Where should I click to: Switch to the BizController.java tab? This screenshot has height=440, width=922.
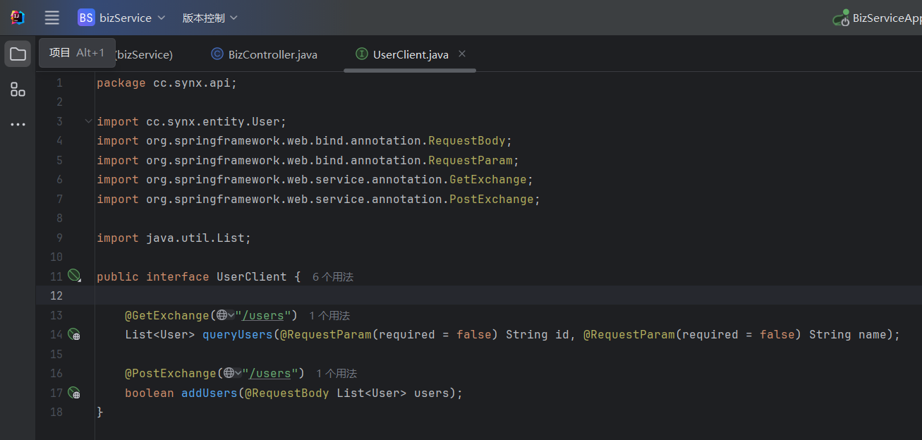(265, 54)
